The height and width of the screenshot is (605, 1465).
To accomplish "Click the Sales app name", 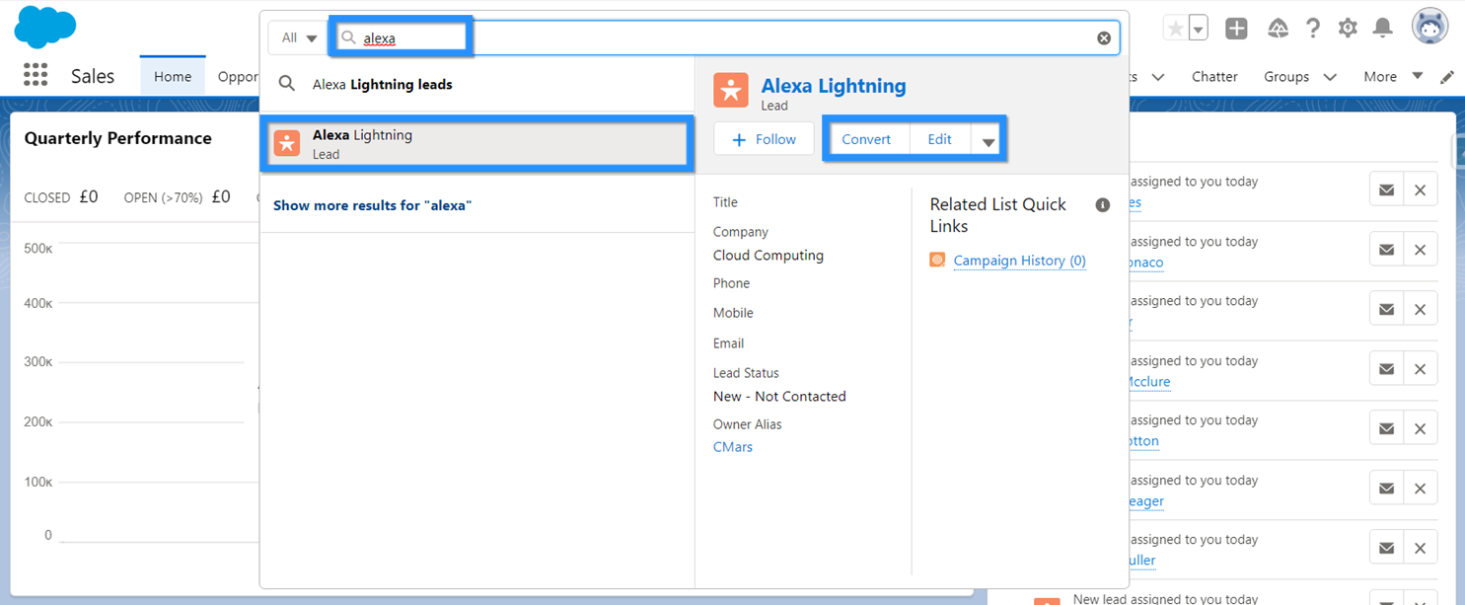I will click(93, 76).
